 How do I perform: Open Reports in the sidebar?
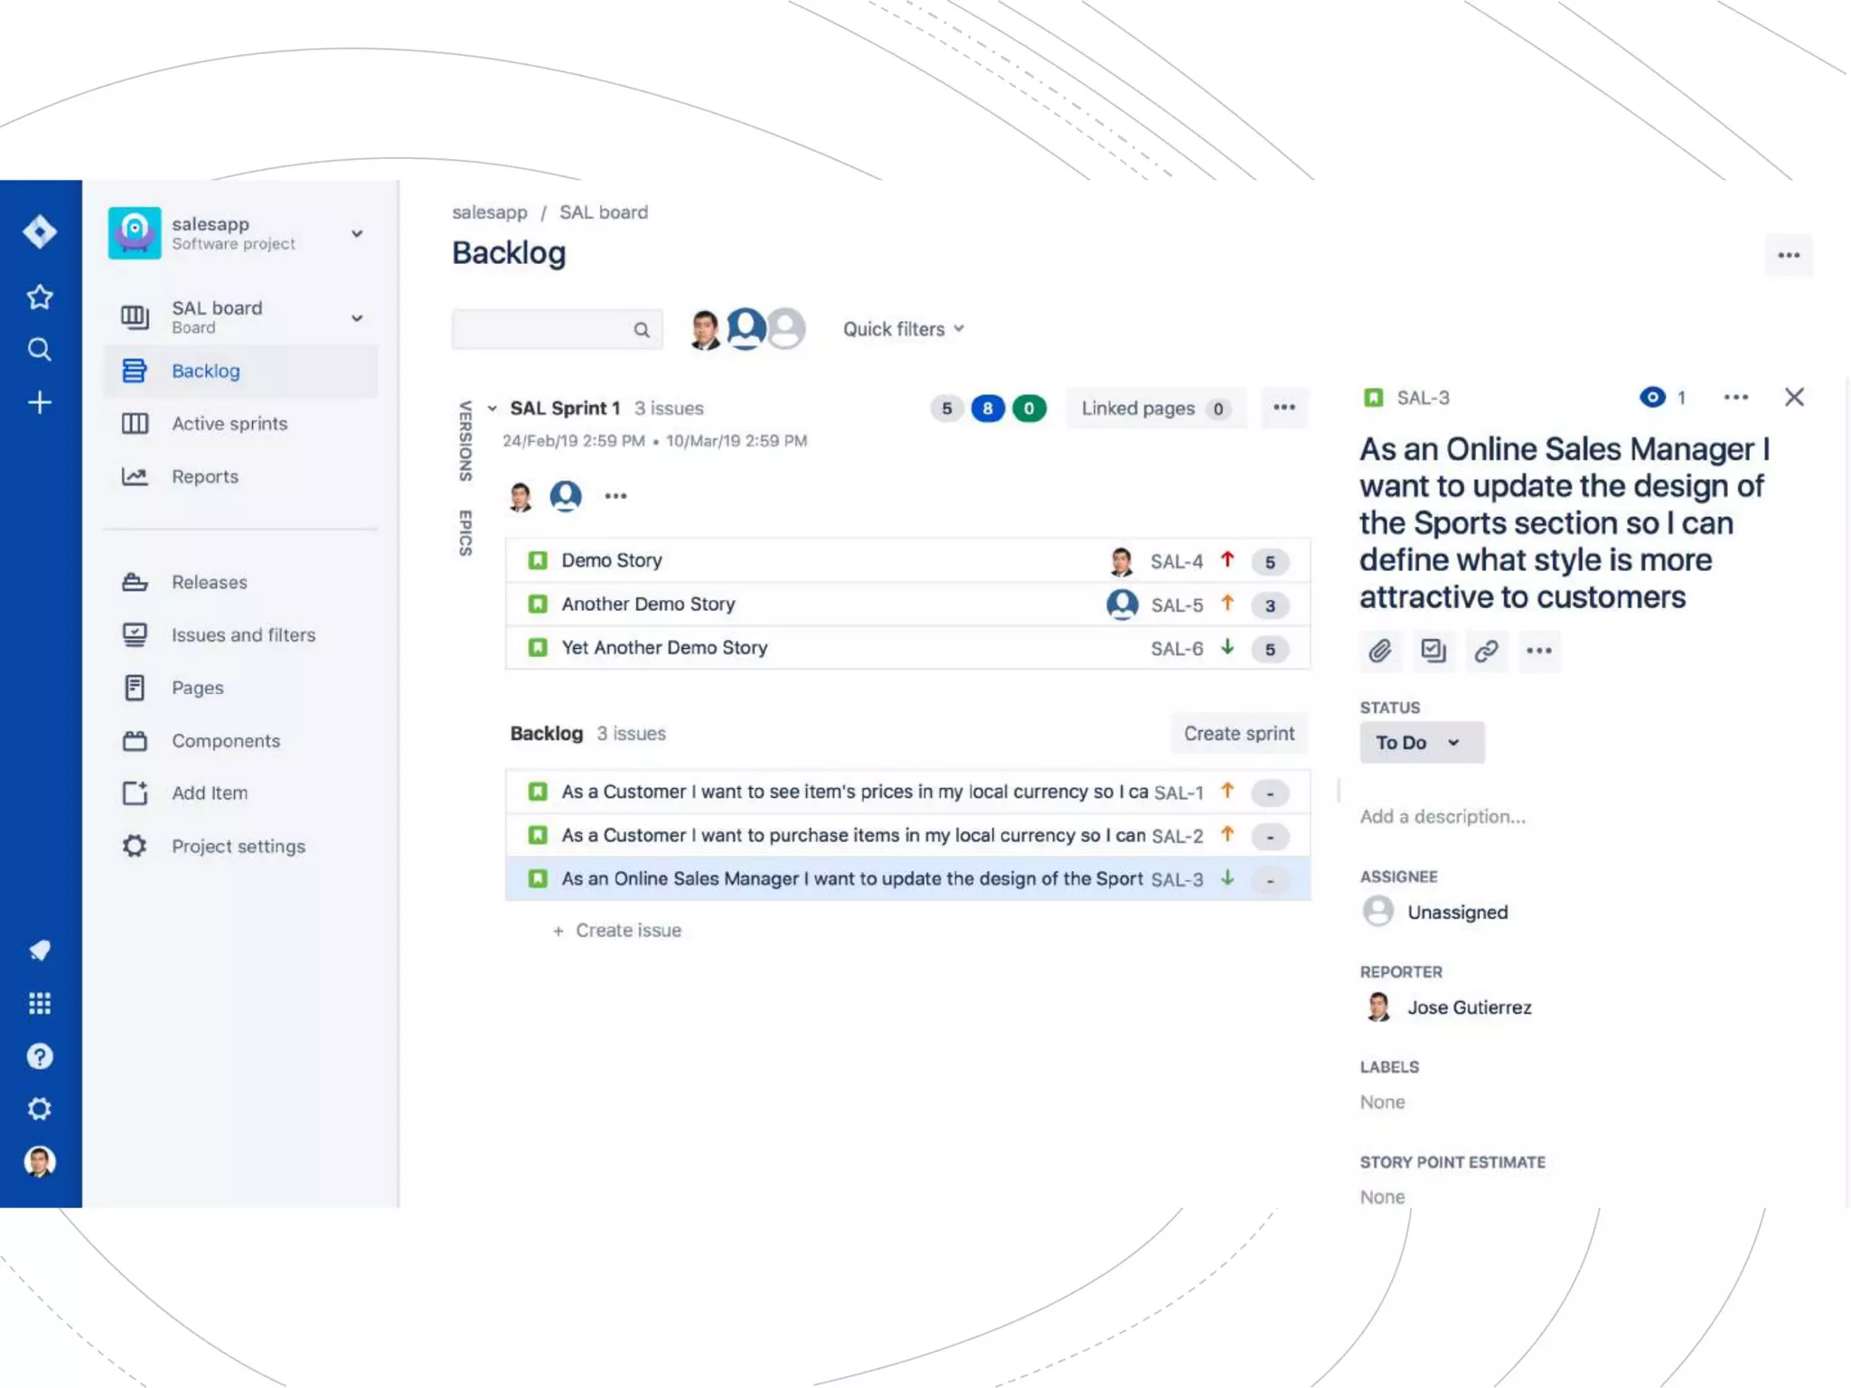[205, 476]
